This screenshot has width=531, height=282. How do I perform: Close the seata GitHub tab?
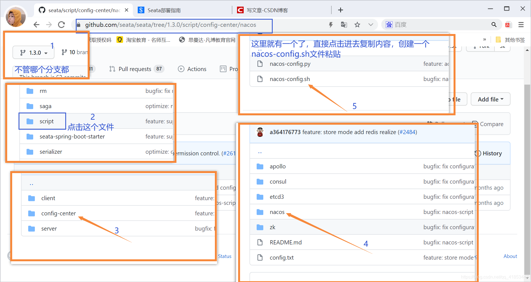[126, 10]
